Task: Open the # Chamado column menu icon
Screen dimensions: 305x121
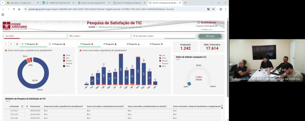Action: (x=22, y=106)
